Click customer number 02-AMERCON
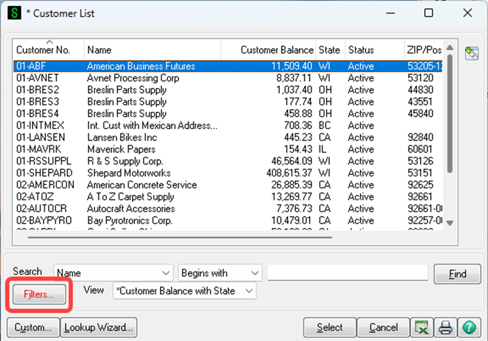488x341 pixels. click(x=46, y=184)
